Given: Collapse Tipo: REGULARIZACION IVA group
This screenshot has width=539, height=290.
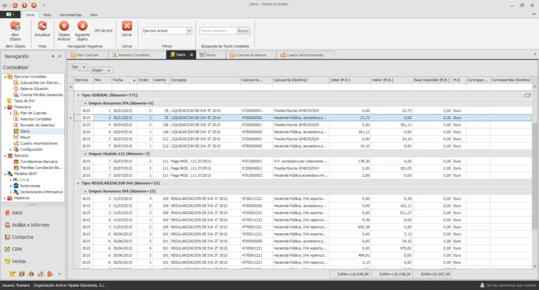Looking at the screenshot, I should tap(78, 183).
